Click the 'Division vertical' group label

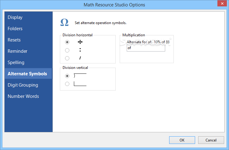pyautogui.click(x=75, y=68)
